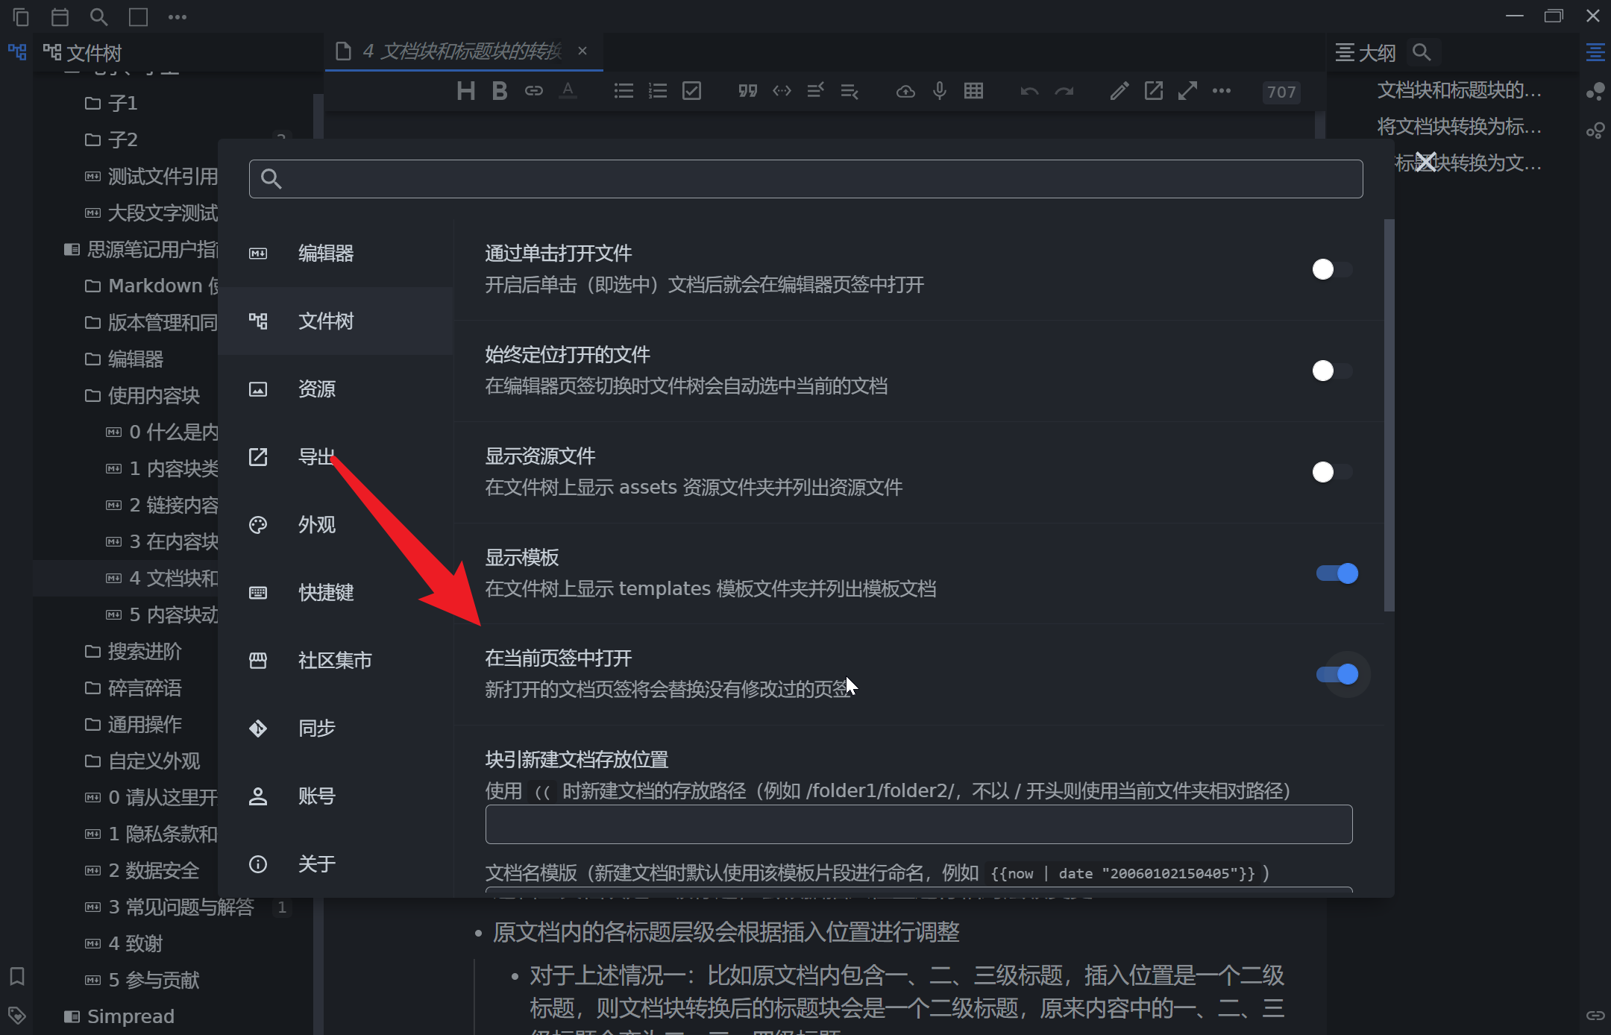Turn on 显示资源文件 switch
Viewport: 1611px width, 1035px height.
point(1332,472)
